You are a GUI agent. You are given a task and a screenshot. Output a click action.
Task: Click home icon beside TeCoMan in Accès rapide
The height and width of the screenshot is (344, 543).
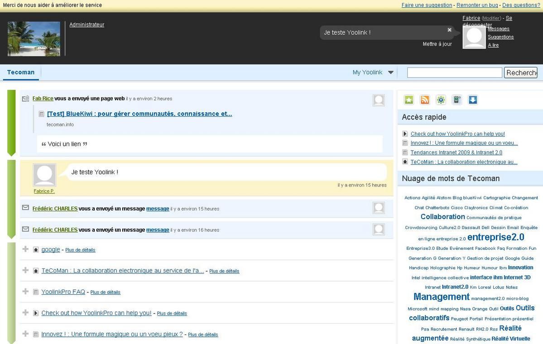(405, 162)
